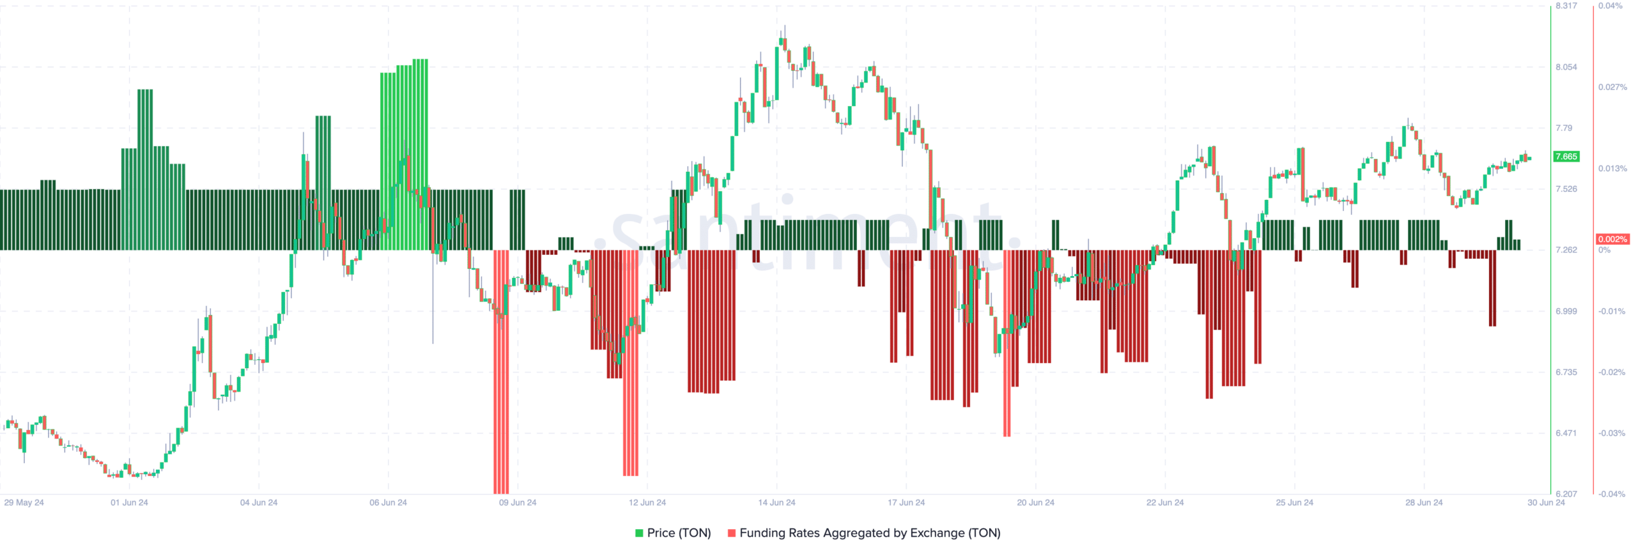
Task: Select the 22 Jun 24 date label
Action: 1165,502
